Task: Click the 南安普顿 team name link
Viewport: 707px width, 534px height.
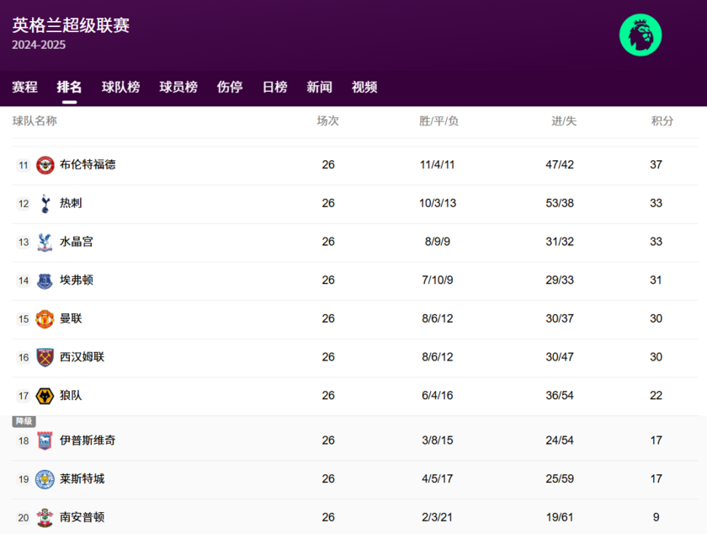Action: [82, 517]
